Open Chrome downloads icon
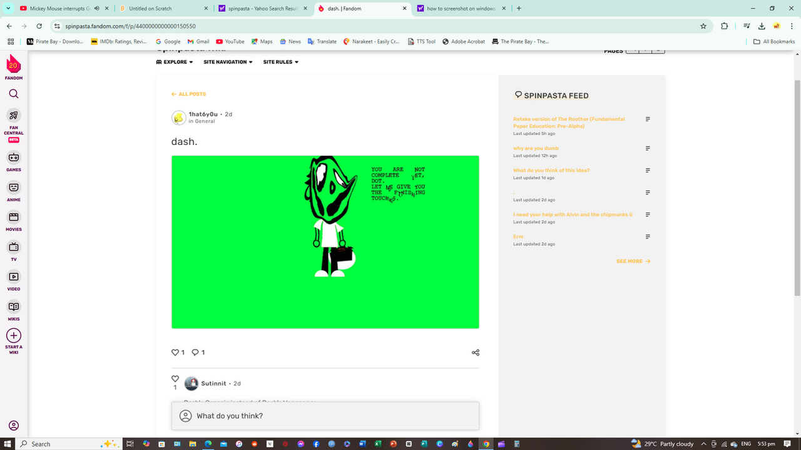This screenshot has width=801, height=450. click(x=762, y=26)
